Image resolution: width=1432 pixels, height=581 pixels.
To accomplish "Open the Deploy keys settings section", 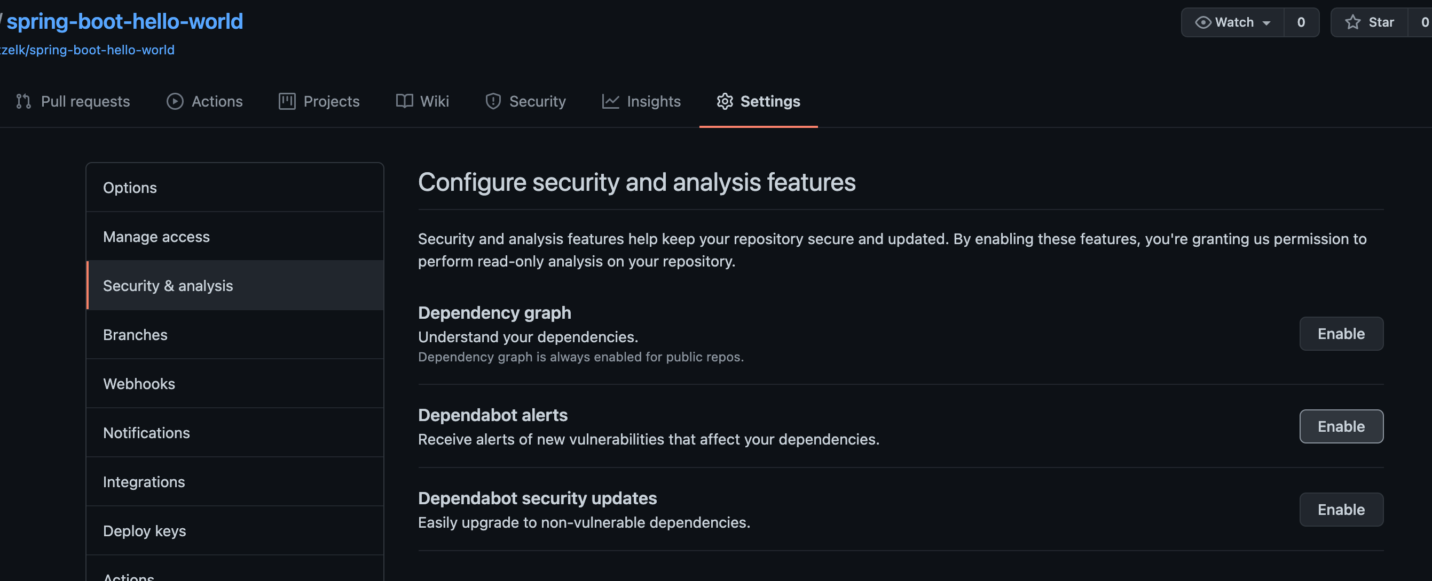I will click(144, 529).
